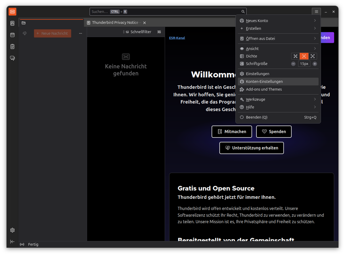The image size is (345, 255).
Task: Collapse the spaces toolbar with the arrow icon
Action: 12,242
